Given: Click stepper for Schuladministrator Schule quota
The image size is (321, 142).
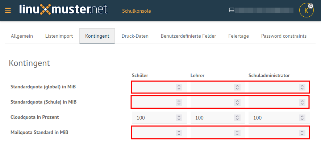Looking at the screenshot, I should tap(302, 103).
